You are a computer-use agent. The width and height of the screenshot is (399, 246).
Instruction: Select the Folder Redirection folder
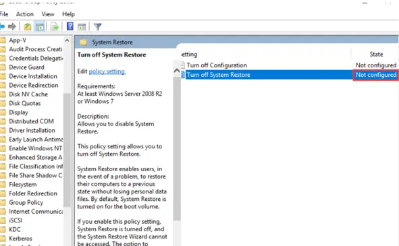(33, 193)
